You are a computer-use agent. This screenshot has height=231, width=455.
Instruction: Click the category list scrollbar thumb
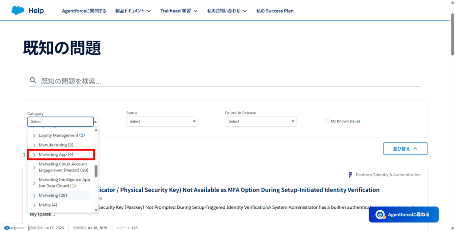(x=96, y=171)
